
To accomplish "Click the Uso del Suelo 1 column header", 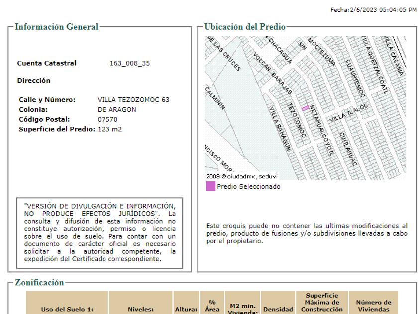I will click(x=67, y=309).
